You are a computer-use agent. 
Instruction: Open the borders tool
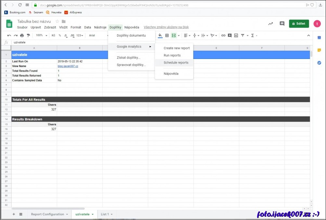[x=167, y=35]
